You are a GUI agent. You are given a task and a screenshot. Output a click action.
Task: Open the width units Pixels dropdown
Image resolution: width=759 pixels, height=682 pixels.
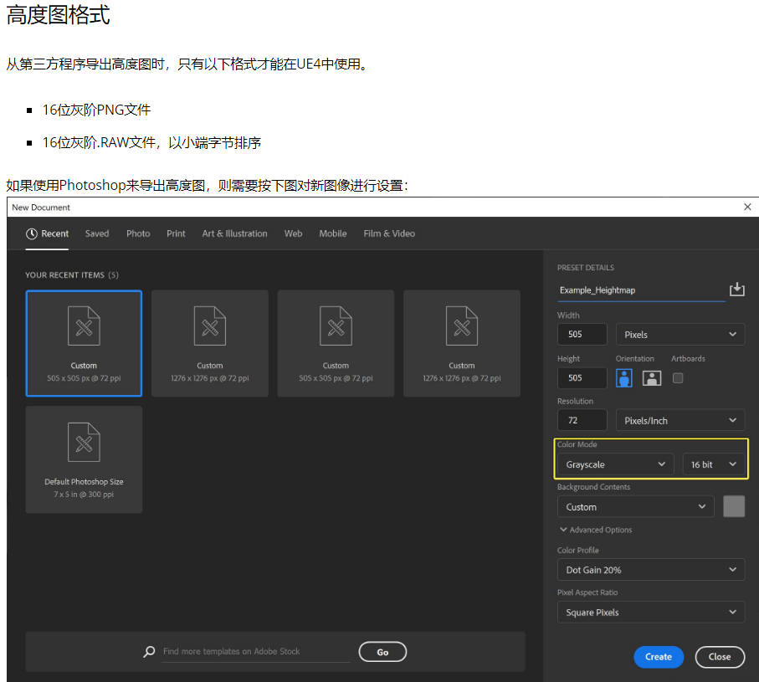680,335
